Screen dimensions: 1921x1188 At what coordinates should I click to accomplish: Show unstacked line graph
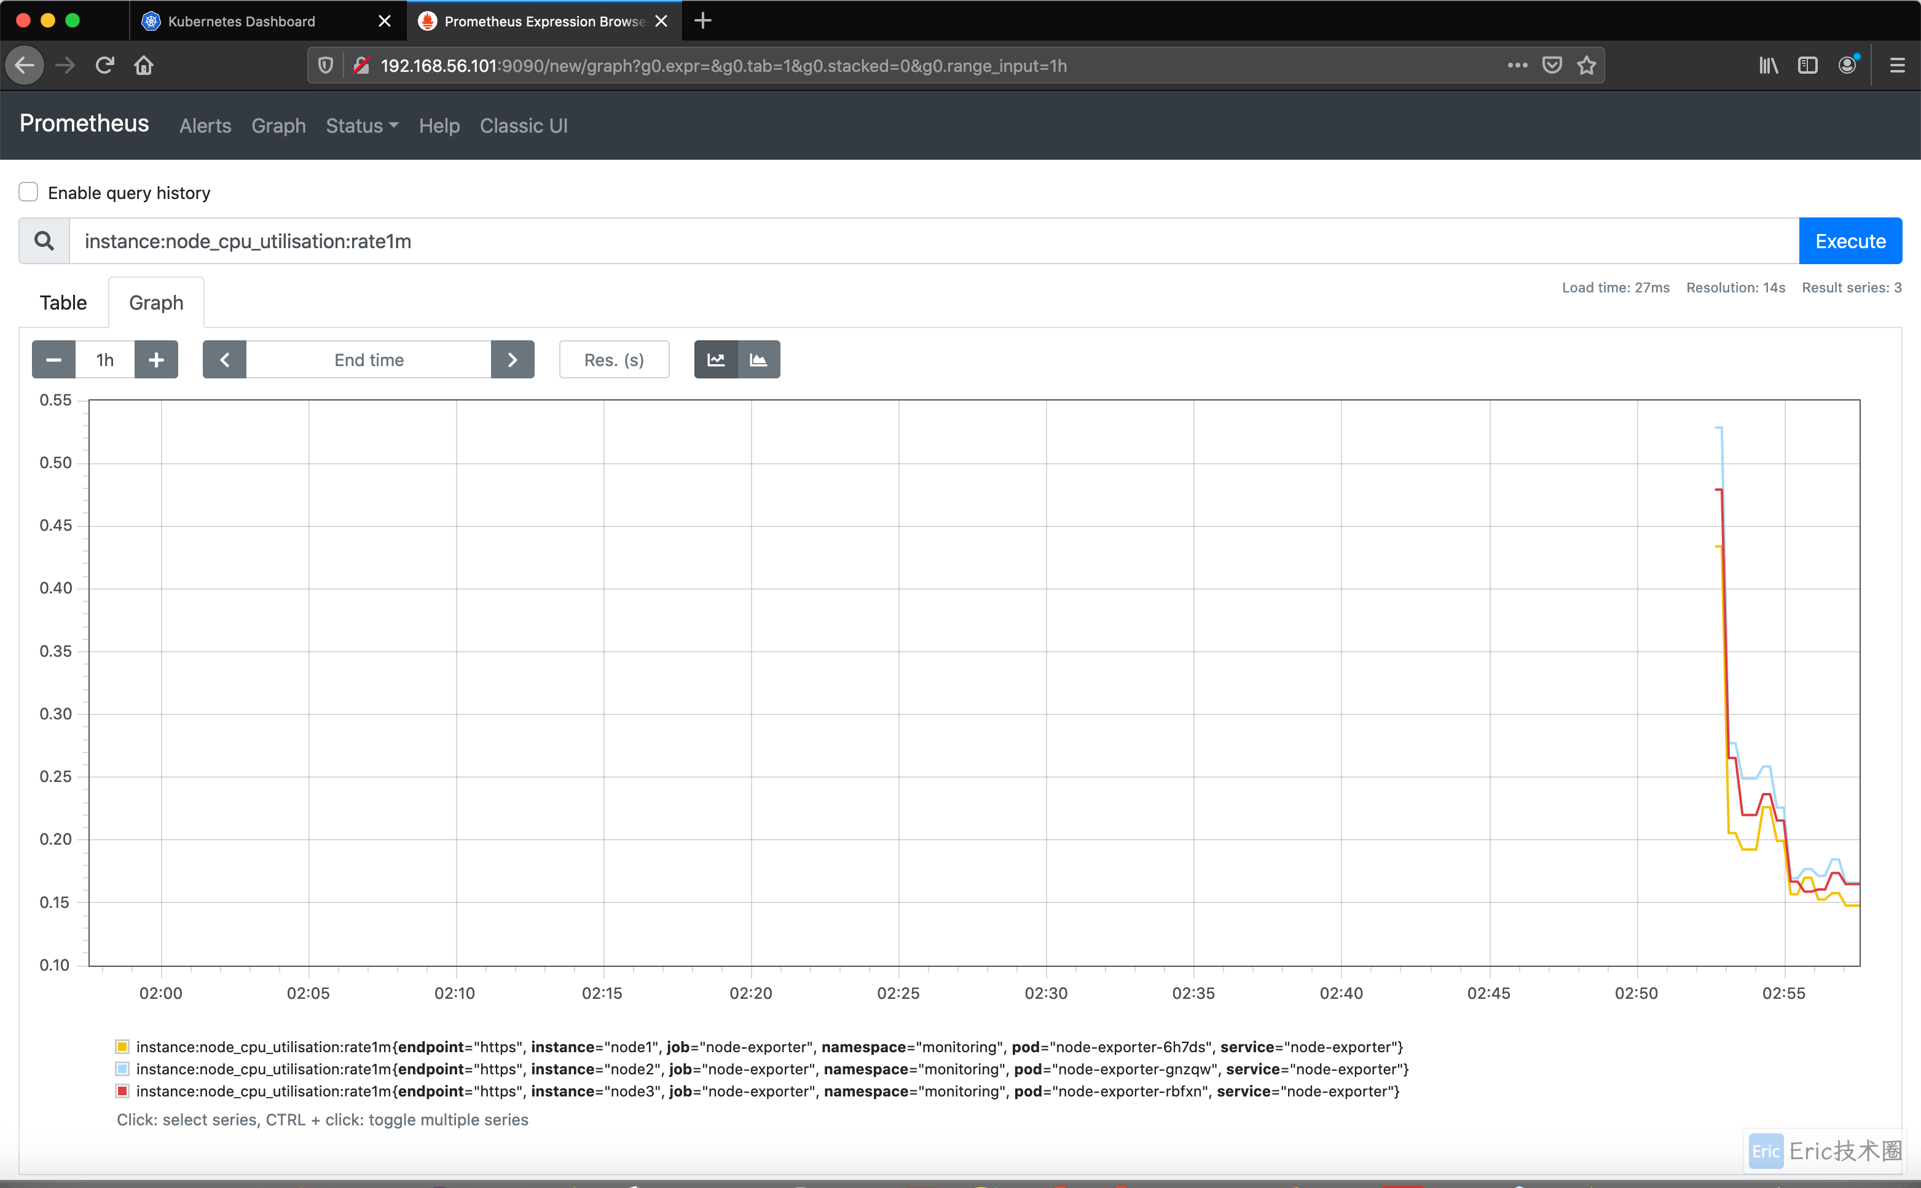tap(716, 360)
